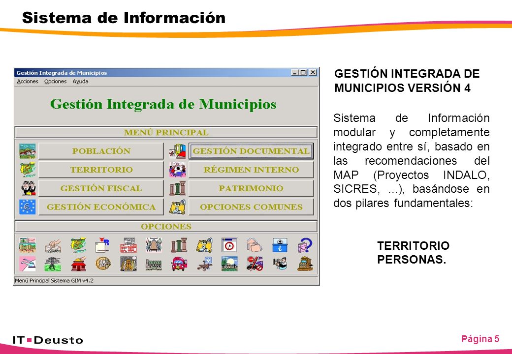Image resolution: width=512 pixels, height=354 pixels.
Task: Open the window with red clock icon
Action: coord(229,245)
